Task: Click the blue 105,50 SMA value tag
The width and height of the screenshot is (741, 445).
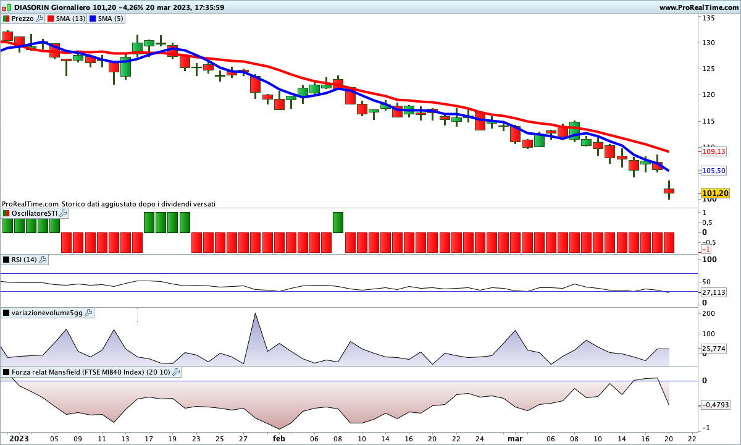Action: click(714, 170)
